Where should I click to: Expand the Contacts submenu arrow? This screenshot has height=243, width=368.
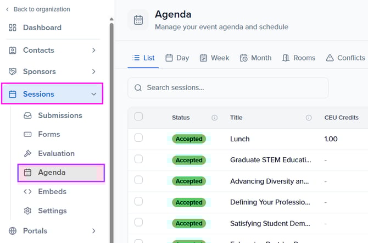pos(93,51)
